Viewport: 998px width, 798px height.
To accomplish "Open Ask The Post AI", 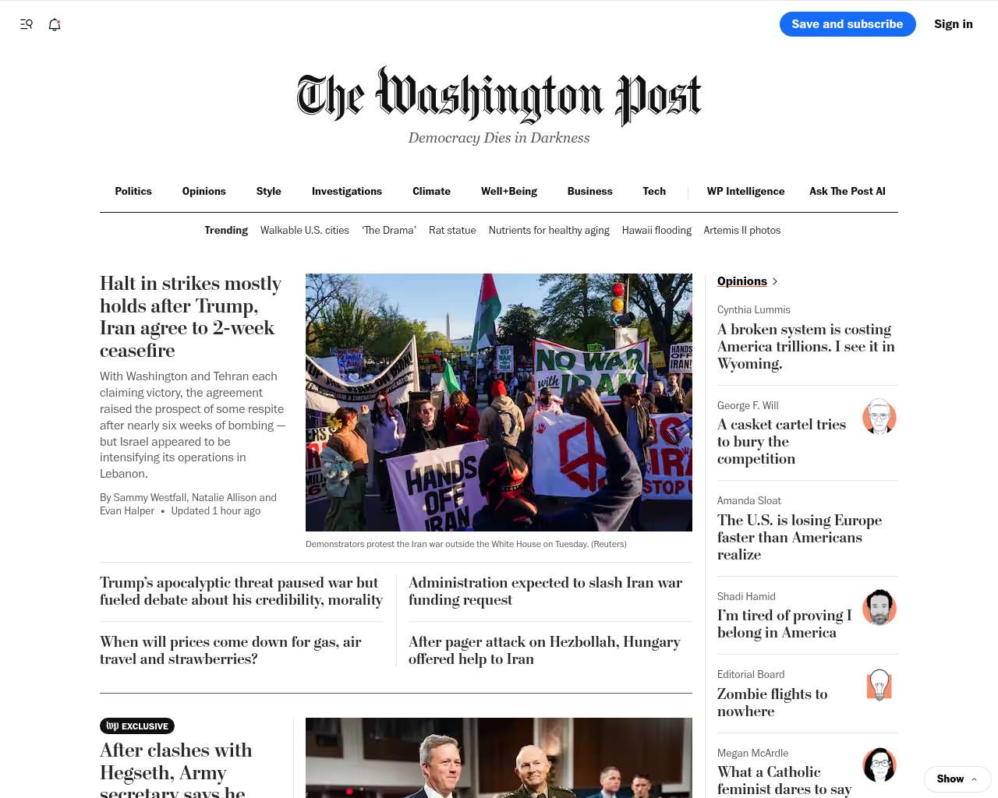I will click(x=848, y=191).
